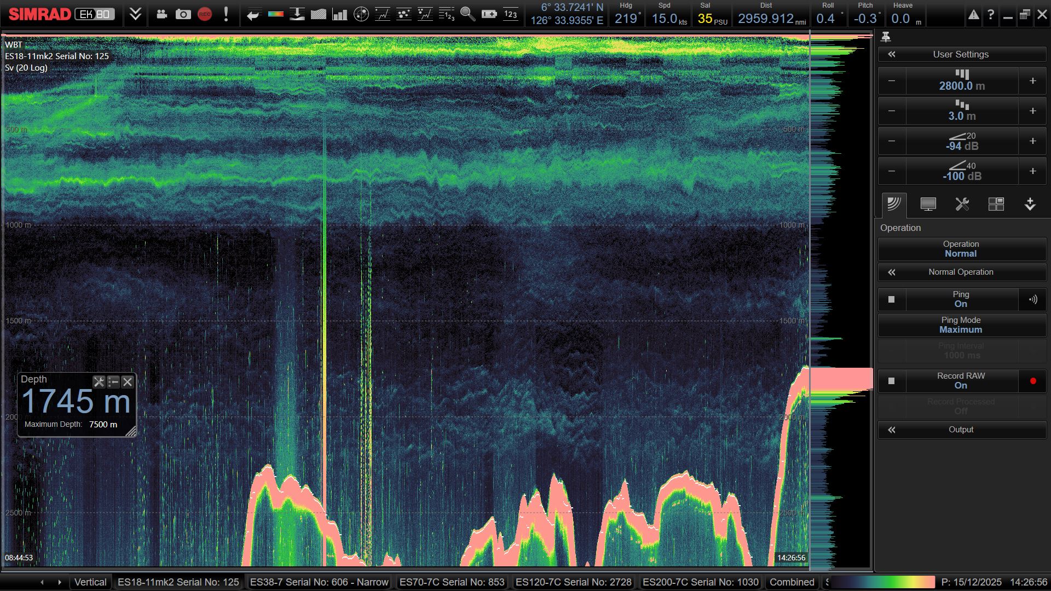This screenshot has height=591, width=1051.
Task: Click the exclamation event marker icon
Action: click(x=226, y=15)
